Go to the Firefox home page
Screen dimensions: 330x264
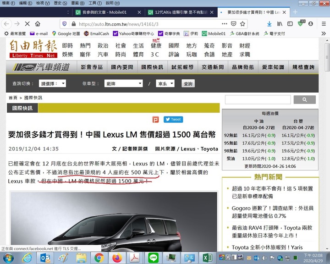coord(38,24)
